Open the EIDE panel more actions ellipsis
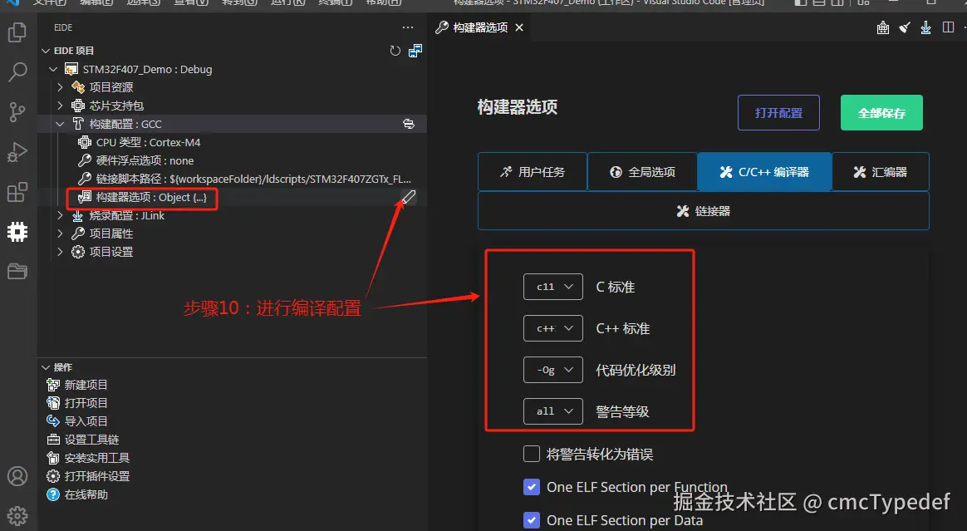This screenshot has width=967, height=531. pyautogui.click(x=408, y=27)
